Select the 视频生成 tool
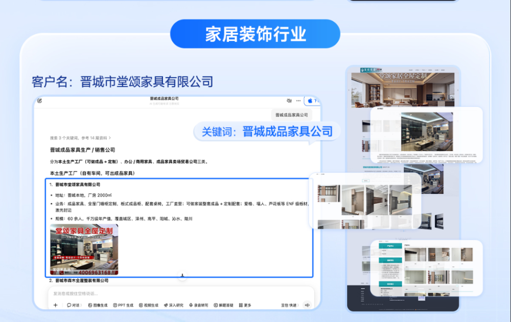The width and height of the screenshot is (511, 322). point(149,305)
